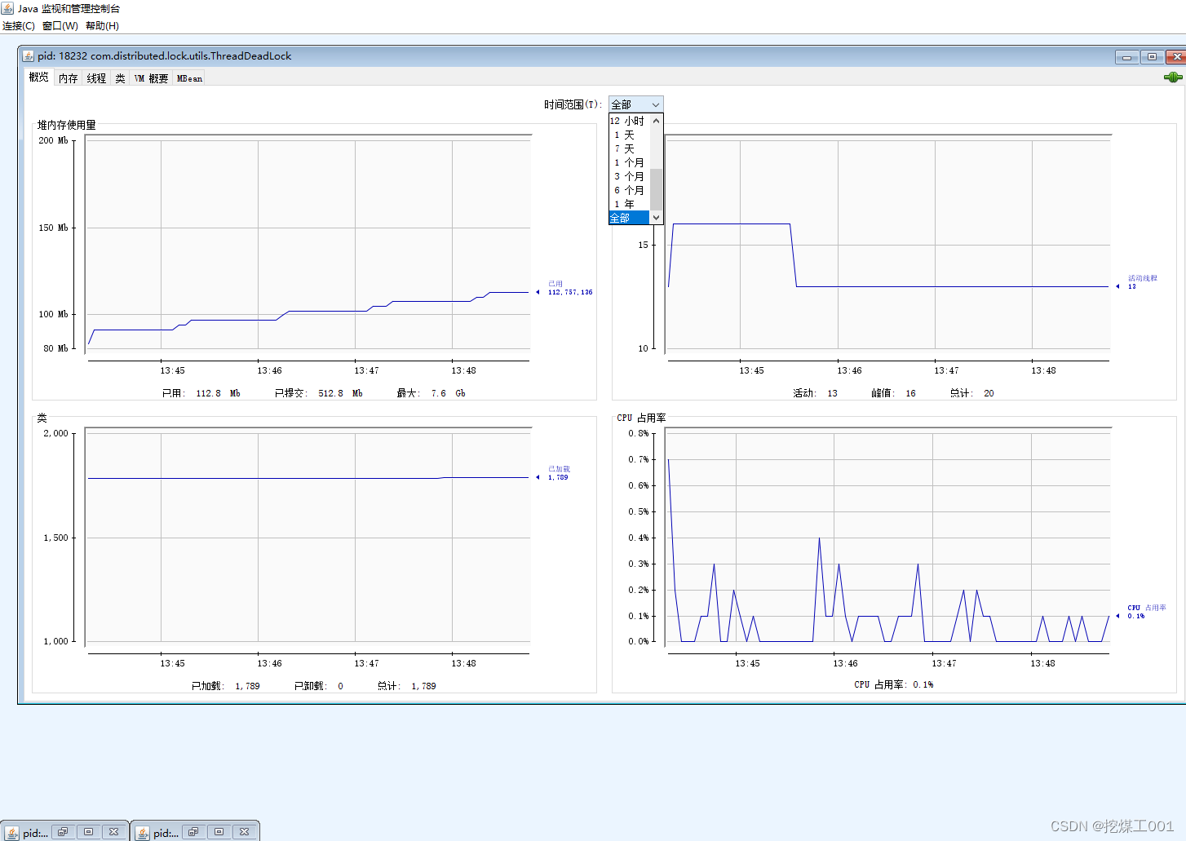Image resolution: width=1186 pixels, height=841 pixels.
Task: Select 6 个月 in the time range list
Action: click(x=629, y=190)
